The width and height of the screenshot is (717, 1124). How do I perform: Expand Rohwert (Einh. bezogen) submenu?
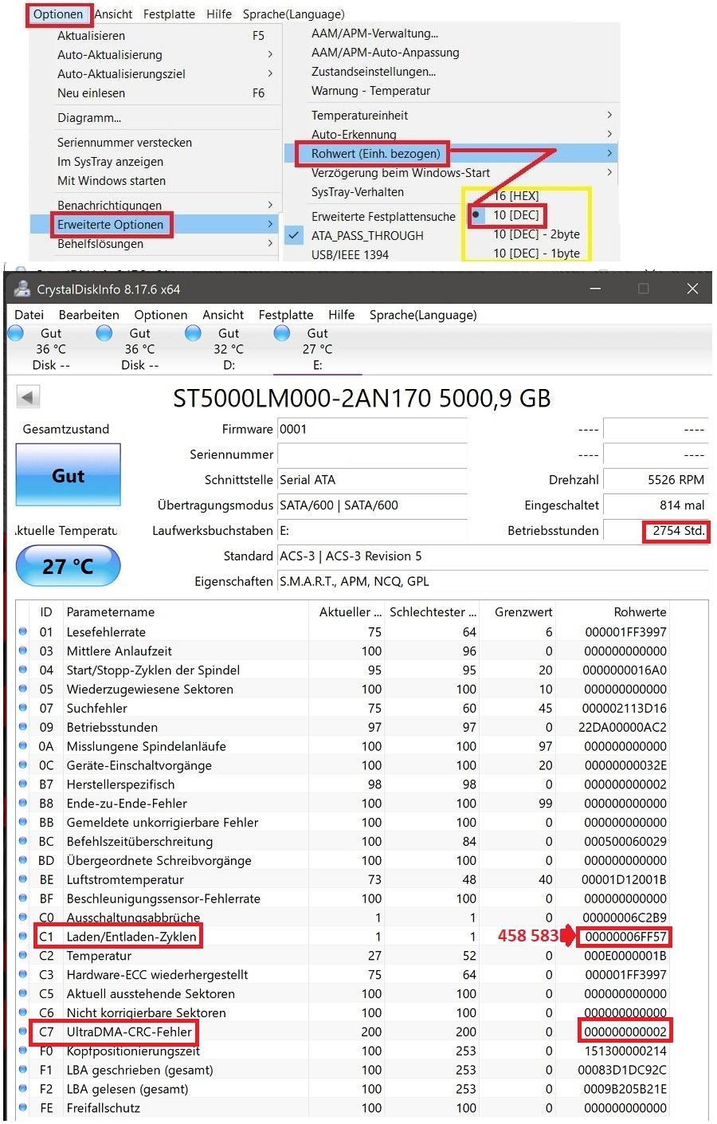click(609, 153)
